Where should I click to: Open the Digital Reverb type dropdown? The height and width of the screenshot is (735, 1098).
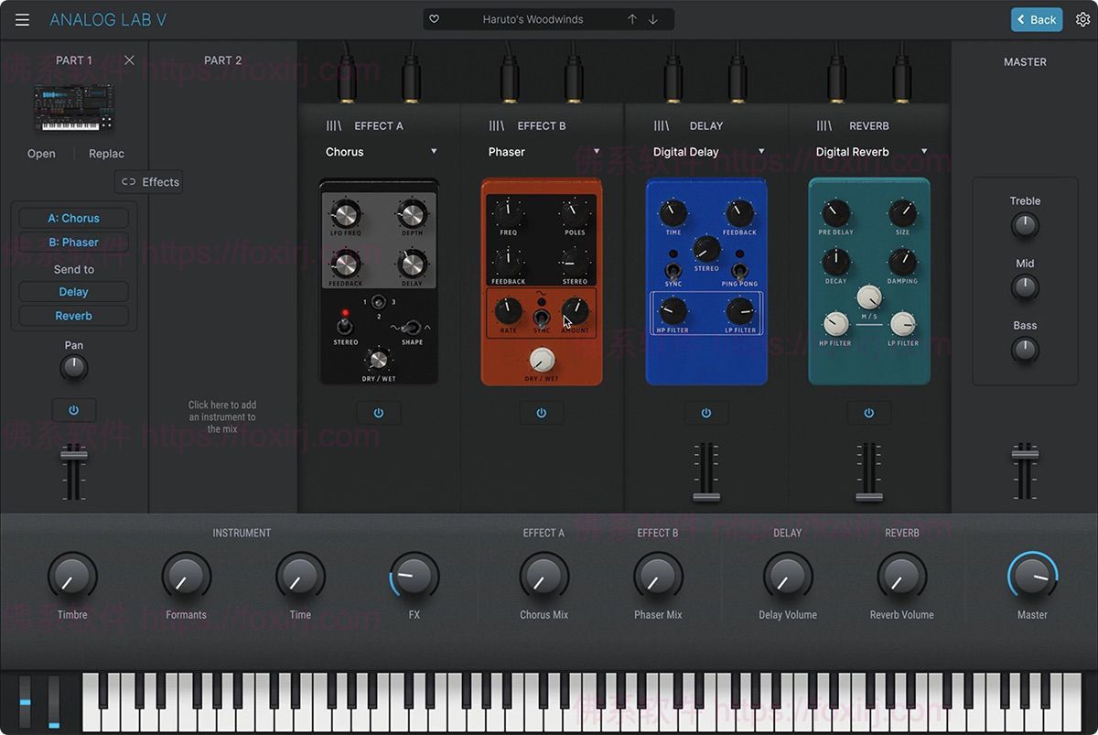click(867, 151)
